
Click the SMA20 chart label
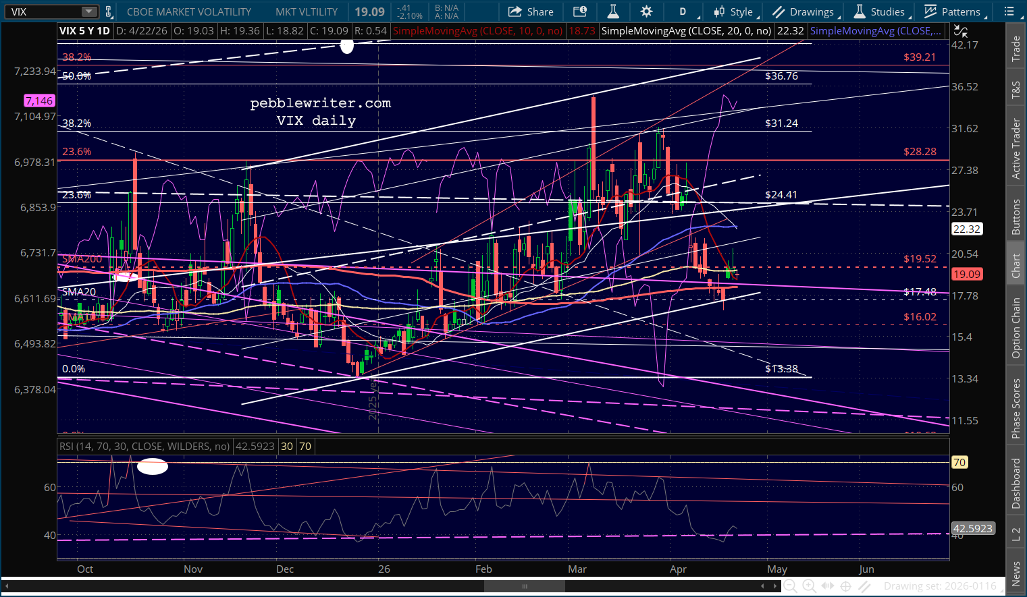79,292
